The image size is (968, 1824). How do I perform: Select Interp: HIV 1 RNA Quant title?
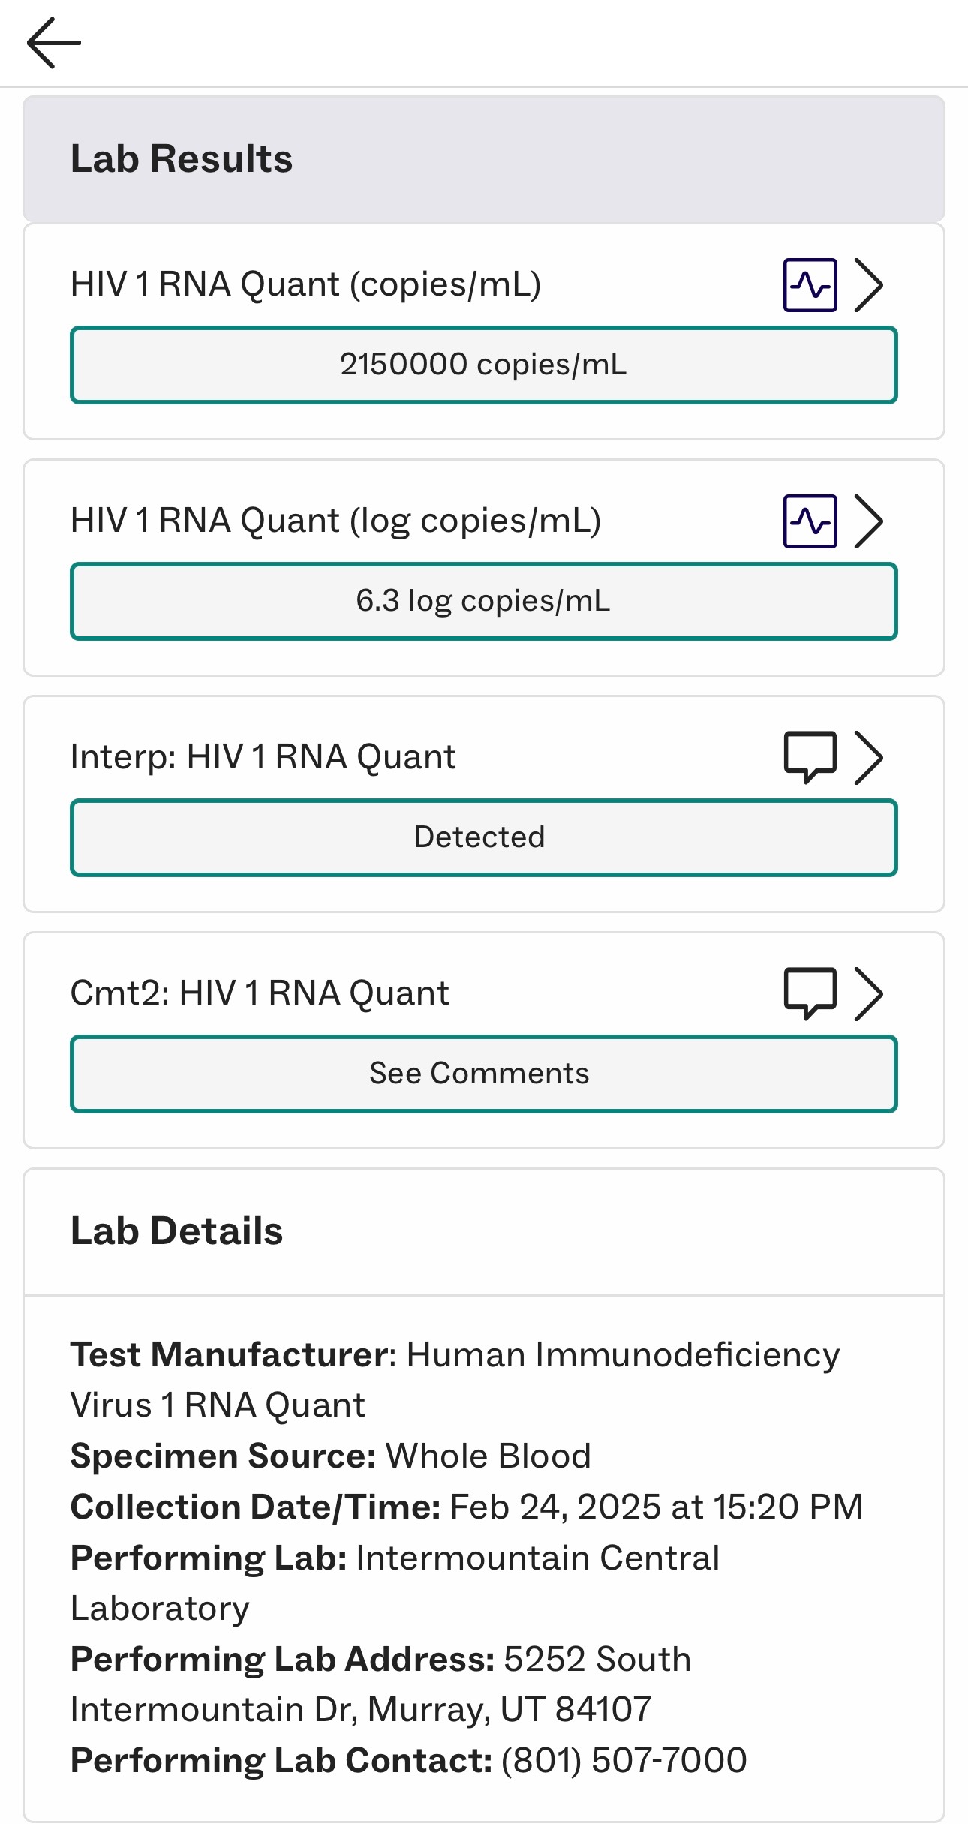coord(263,757)
